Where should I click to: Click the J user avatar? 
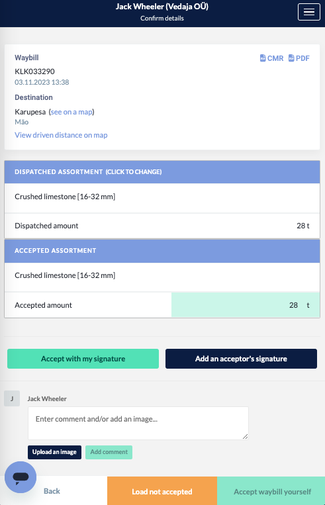tap(12, 398)
